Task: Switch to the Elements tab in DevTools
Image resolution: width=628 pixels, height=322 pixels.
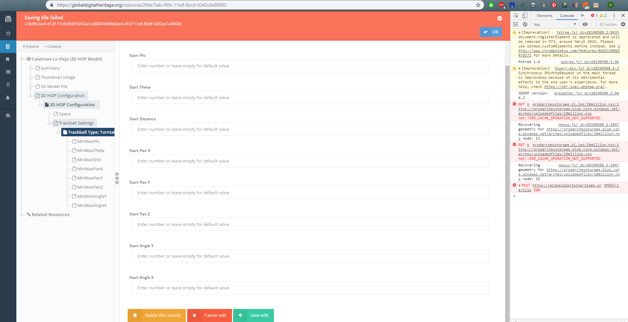Action: tap(544, 15)
